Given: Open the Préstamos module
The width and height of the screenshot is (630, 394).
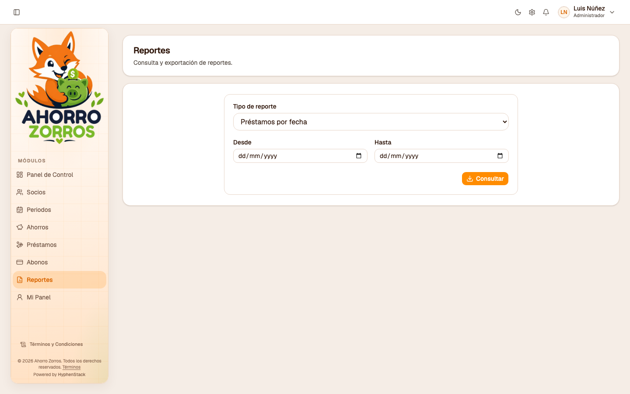Looking at the screenshot, I should [59, 245].
